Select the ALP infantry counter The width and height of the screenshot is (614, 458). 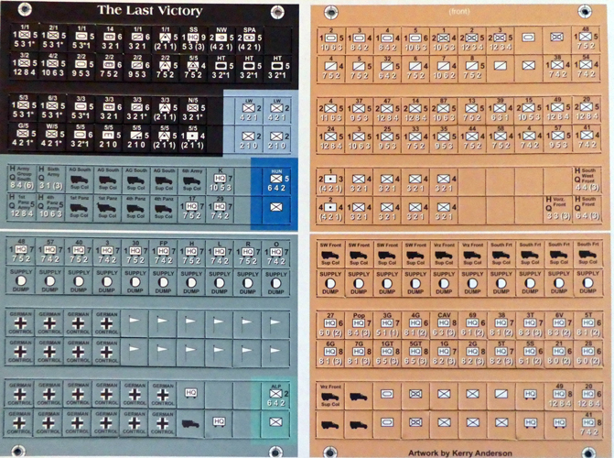276,396
